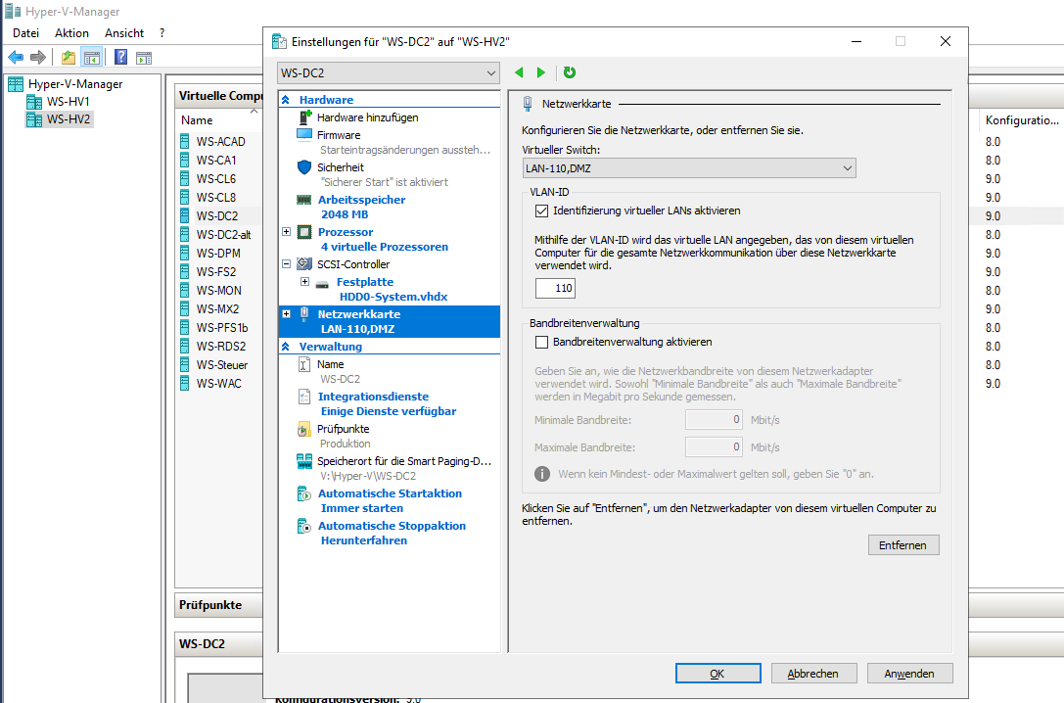Select the Arbeitsspeicher memory chip icon
This screenshot has width=1064, height=703.
304,200
